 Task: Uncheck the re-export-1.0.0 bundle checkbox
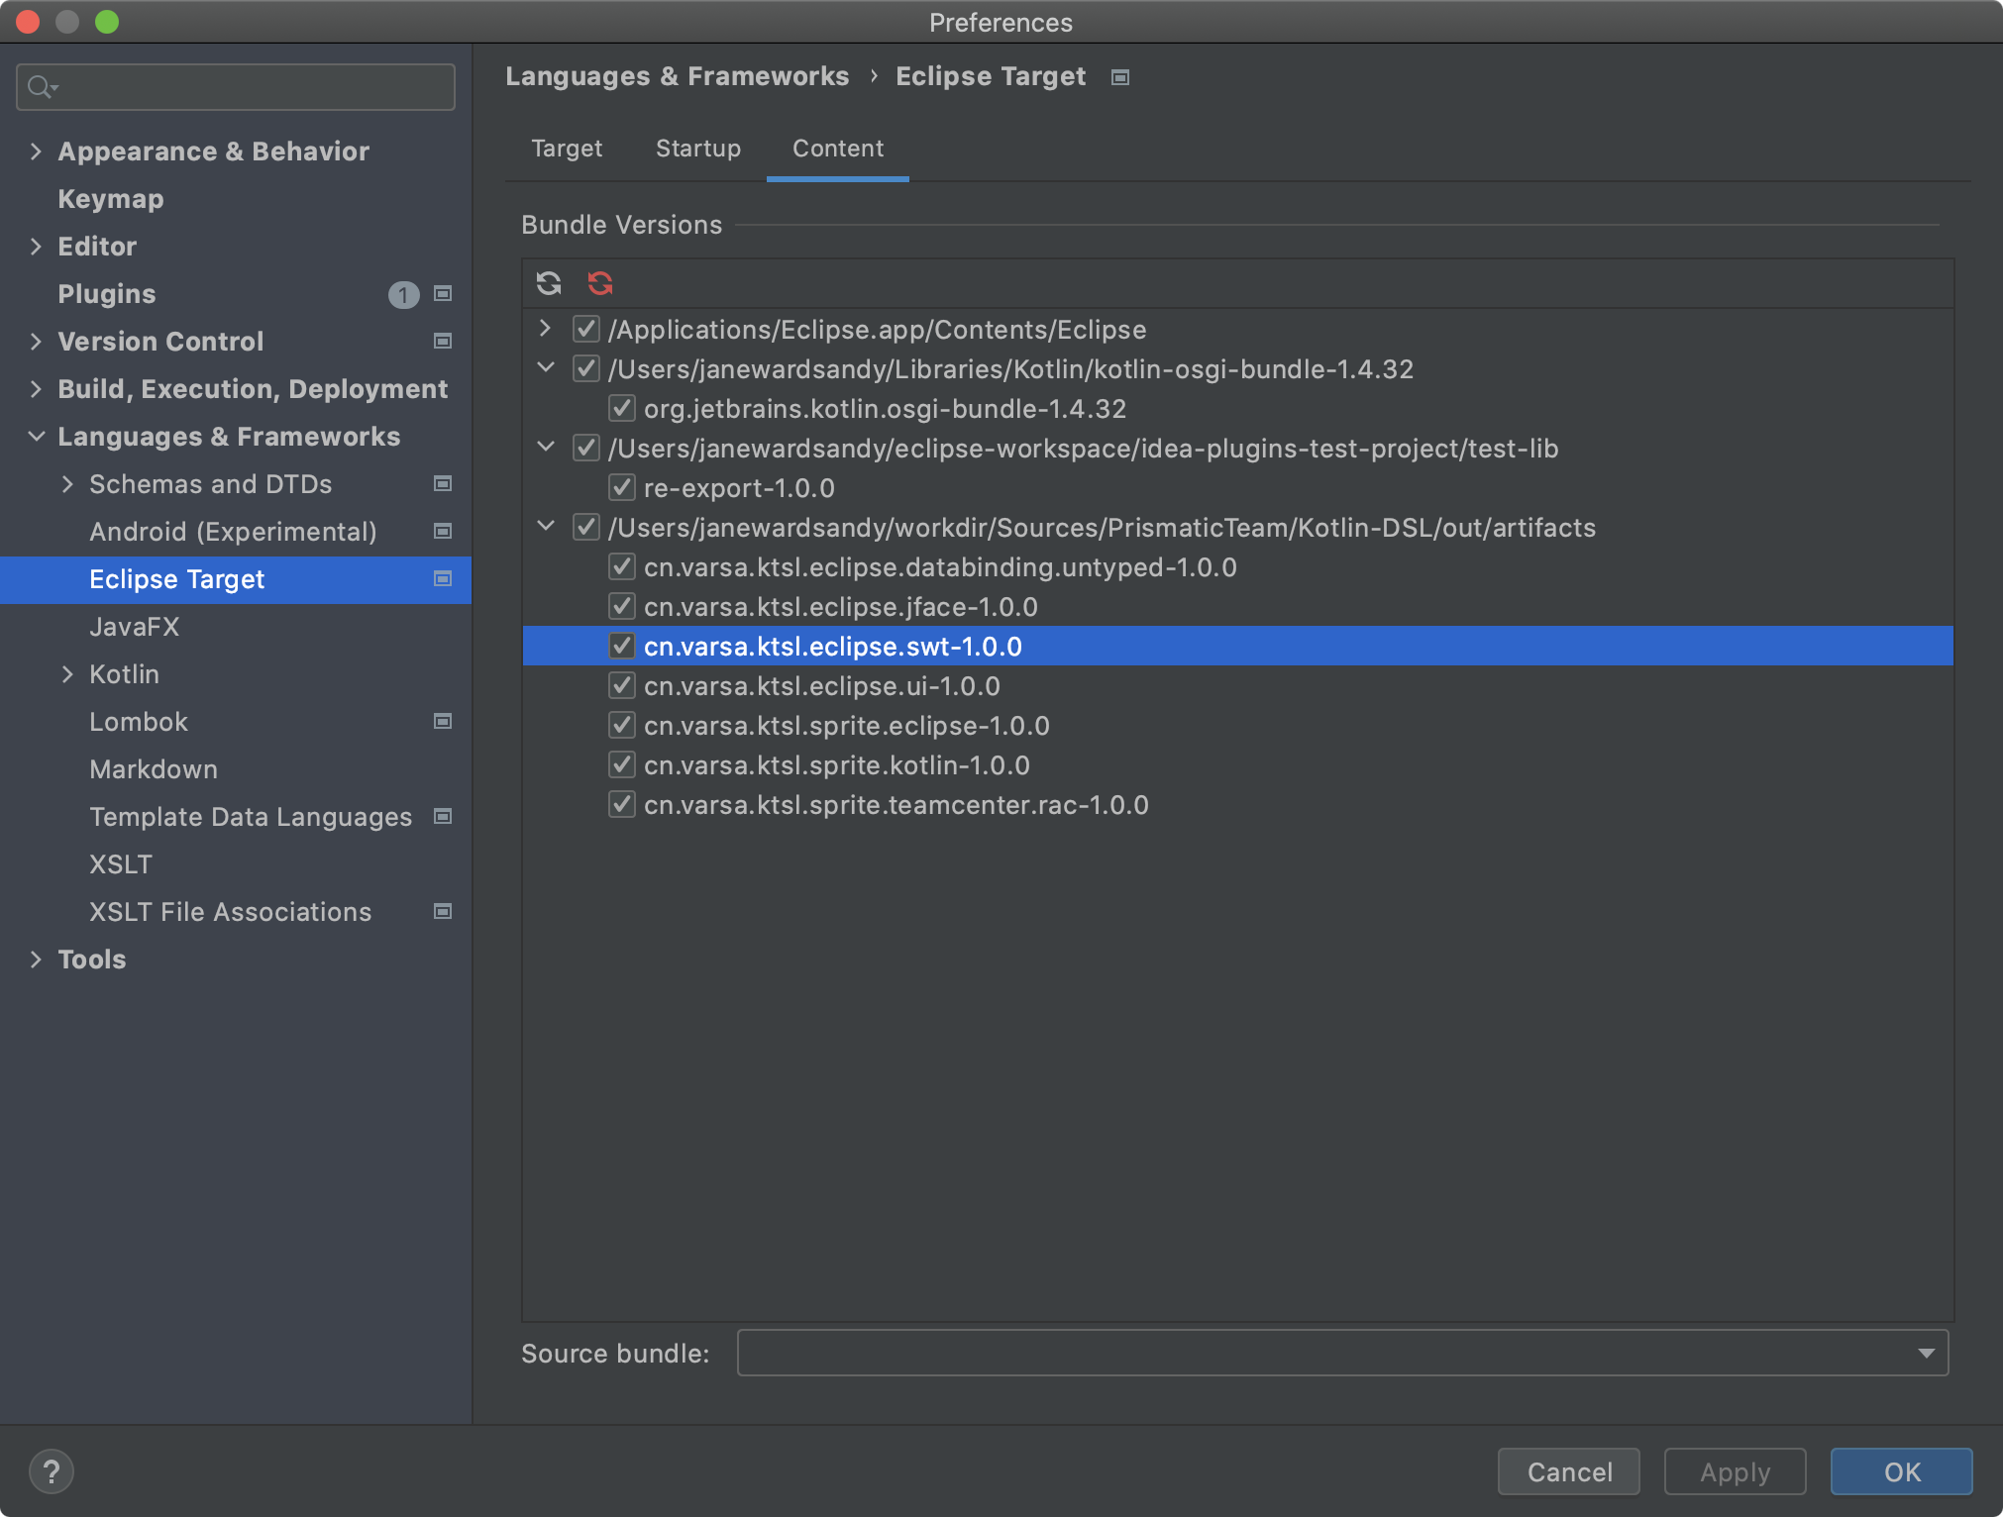coord(621,487)
